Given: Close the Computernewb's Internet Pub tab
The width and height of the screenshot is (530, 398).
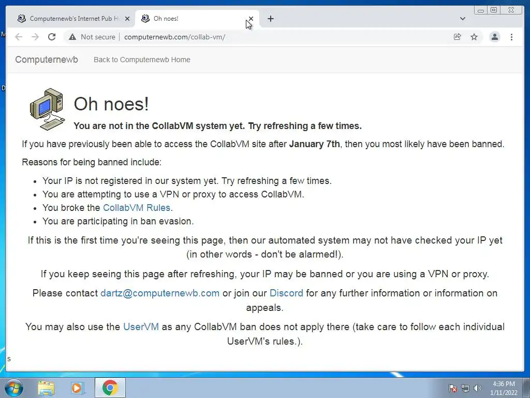Looking at the screenshot, I should point(127,19).
